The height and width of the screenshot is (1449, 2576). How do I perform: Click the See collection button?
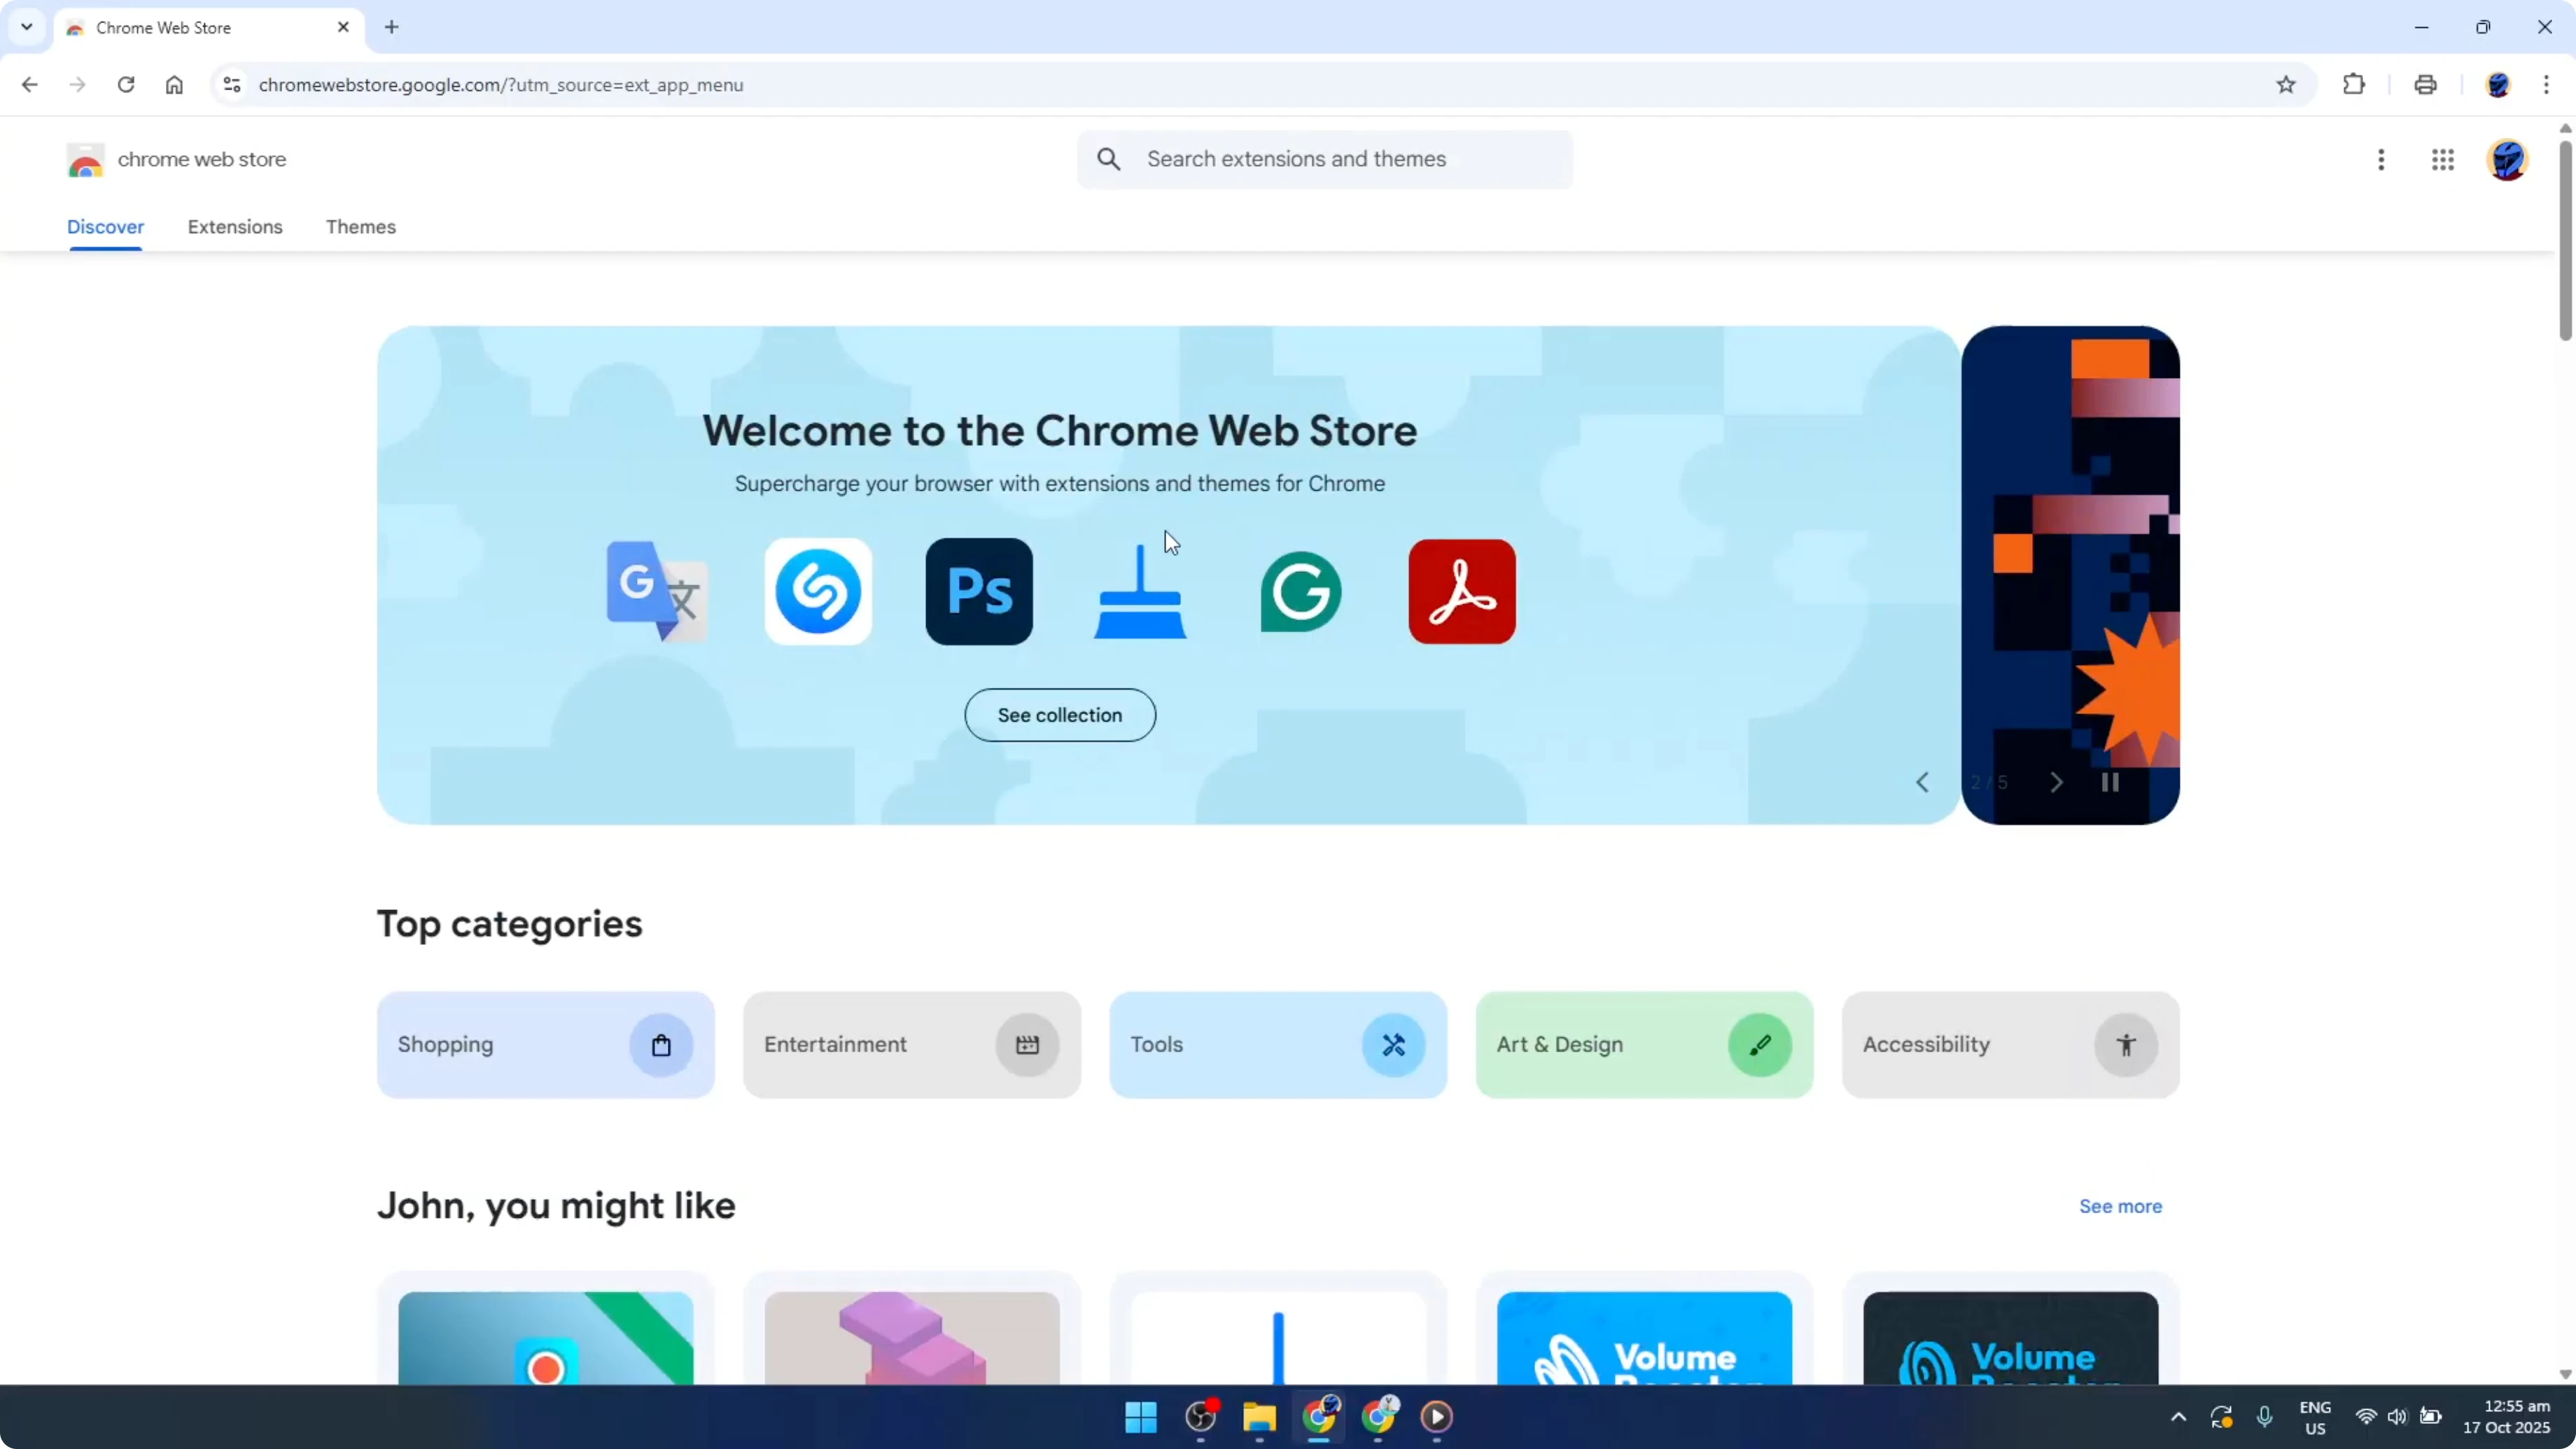tap(1060, 715)
